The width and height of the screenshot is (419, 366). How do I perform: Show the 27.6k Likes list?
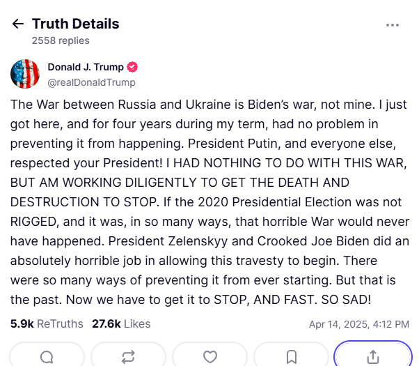click(122, 324)
